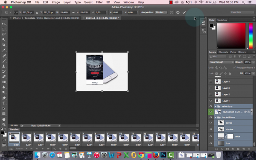Select the Brush tool
Viewport: 256px width, 160px height.
click(x=4, y=61)
